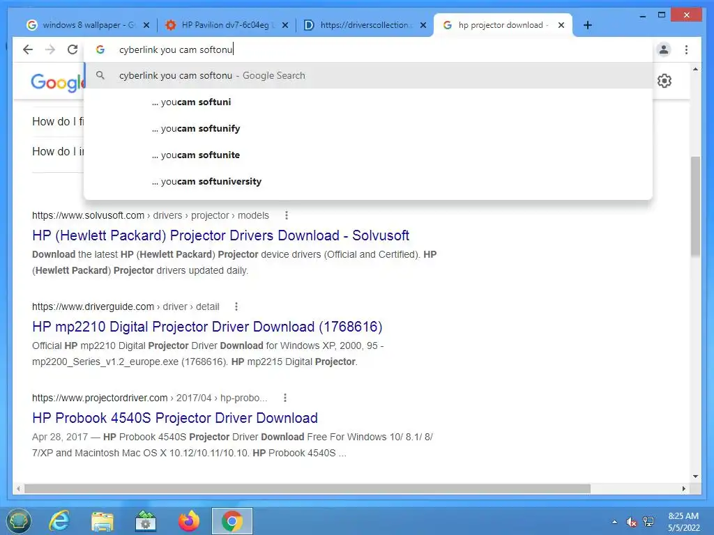The width and height of the screenshot is (714, 535).
Task: Open HP mp2210 Digital Projector Driver Download result
Action: click(x=207, y=327)
